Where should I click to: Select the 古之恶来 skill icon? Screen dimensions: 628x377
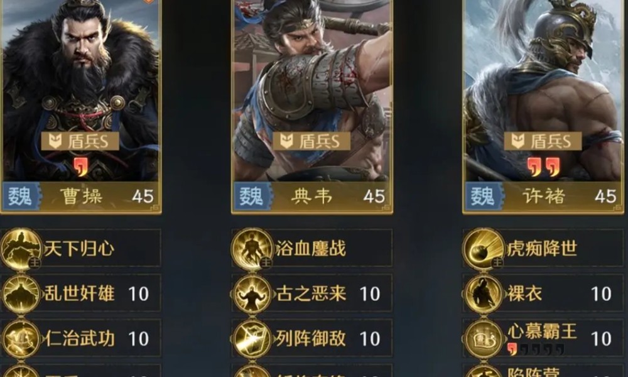pos(252,293)
